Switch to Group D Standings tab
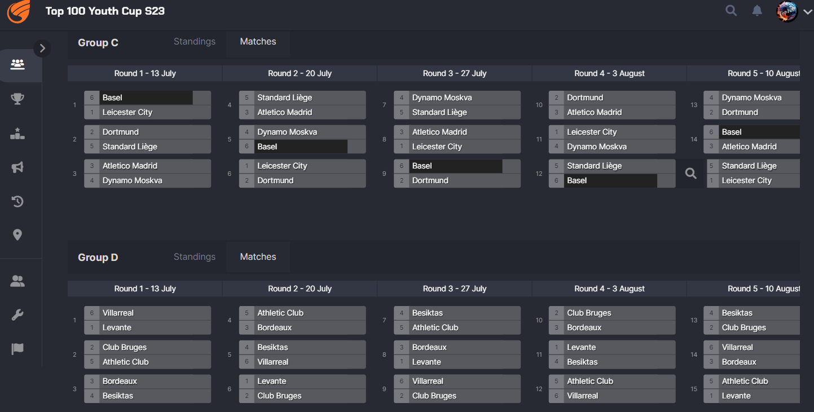 coord(194,257)
